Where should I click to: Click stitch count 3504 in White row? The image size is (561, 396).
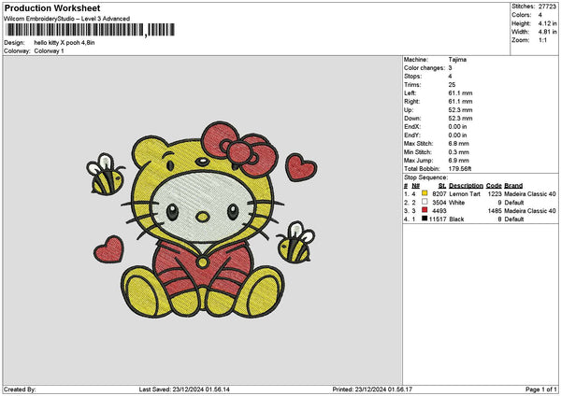click(x=439, y=203)
